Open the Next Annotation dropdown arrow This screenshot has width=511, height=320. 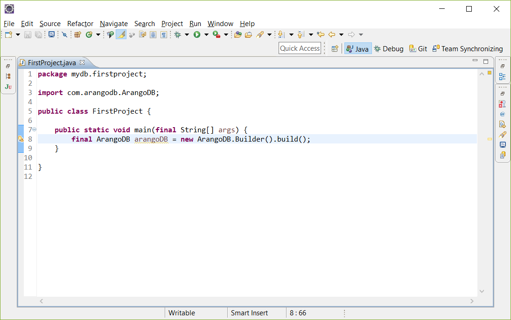(x=291, y=34)
